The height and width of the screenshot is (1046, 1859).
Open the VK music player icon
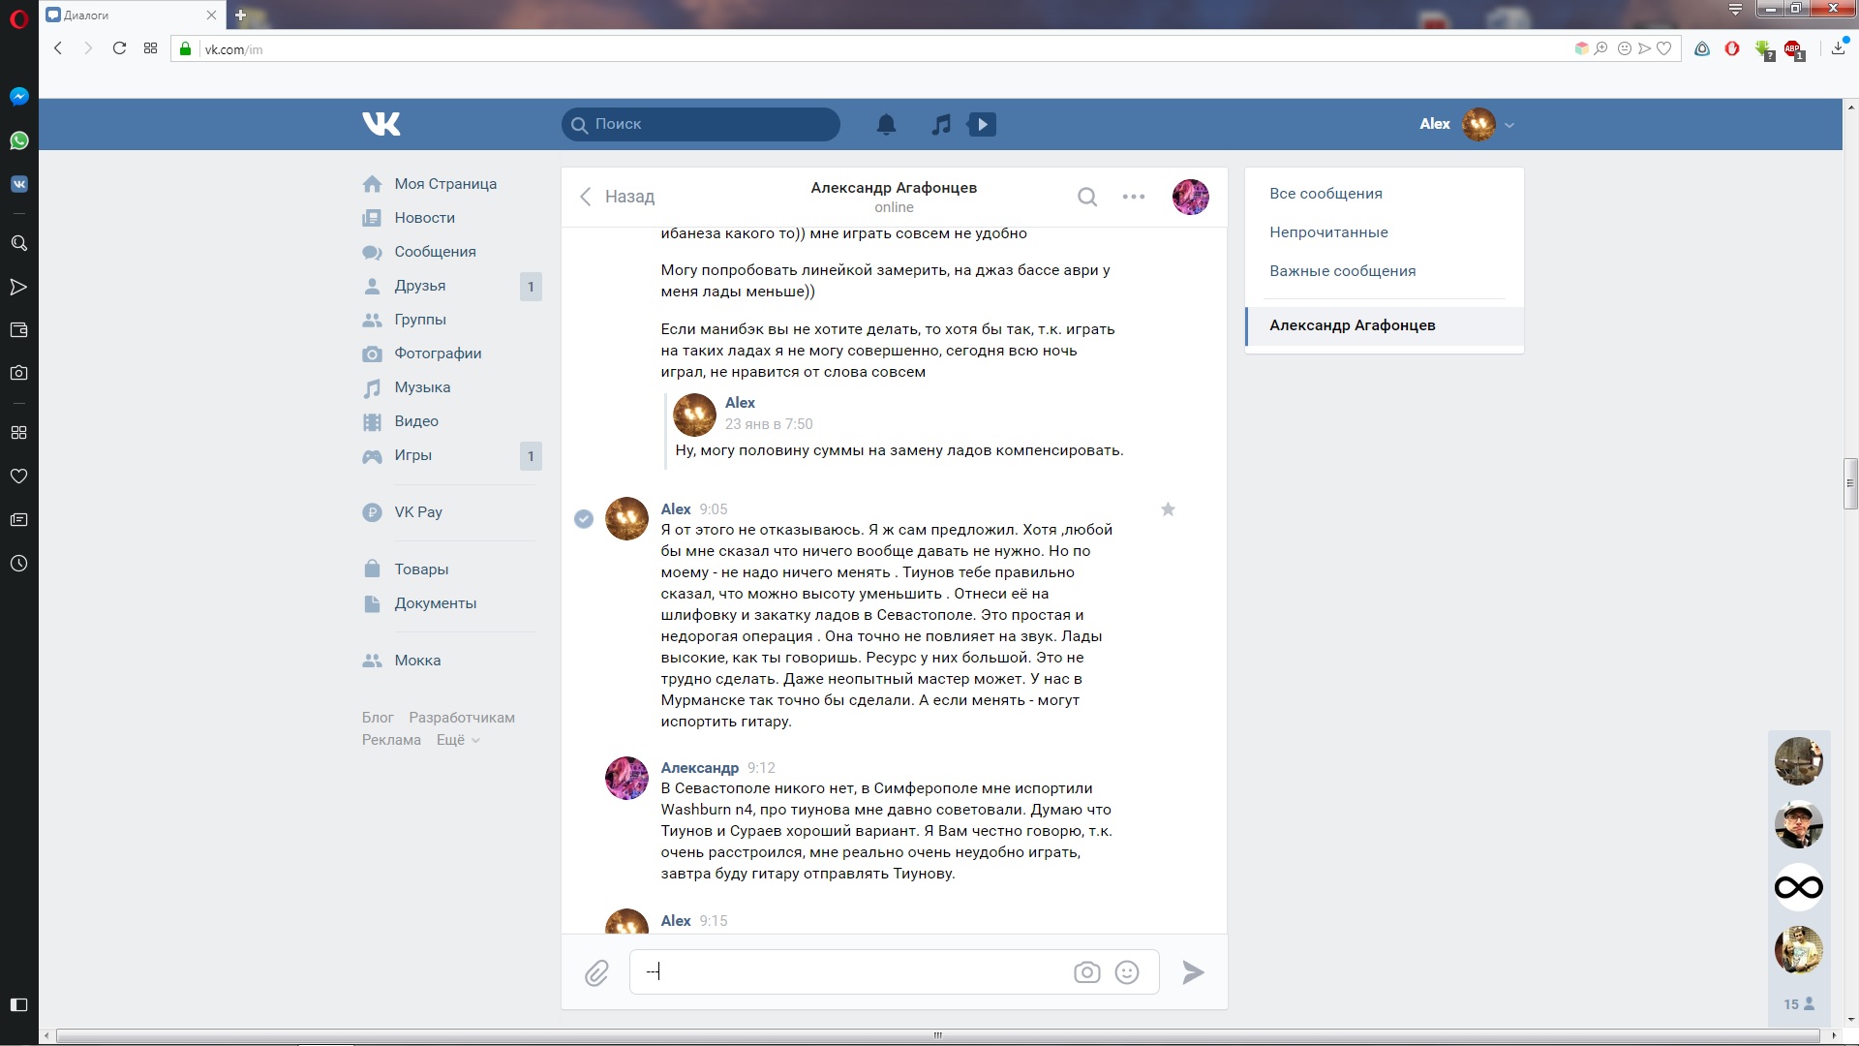[940, 124]
